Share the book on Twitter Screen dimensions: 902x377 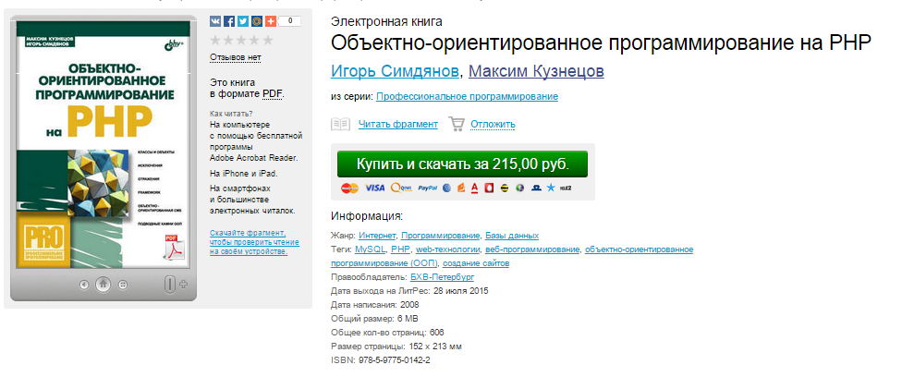[243, 21]
